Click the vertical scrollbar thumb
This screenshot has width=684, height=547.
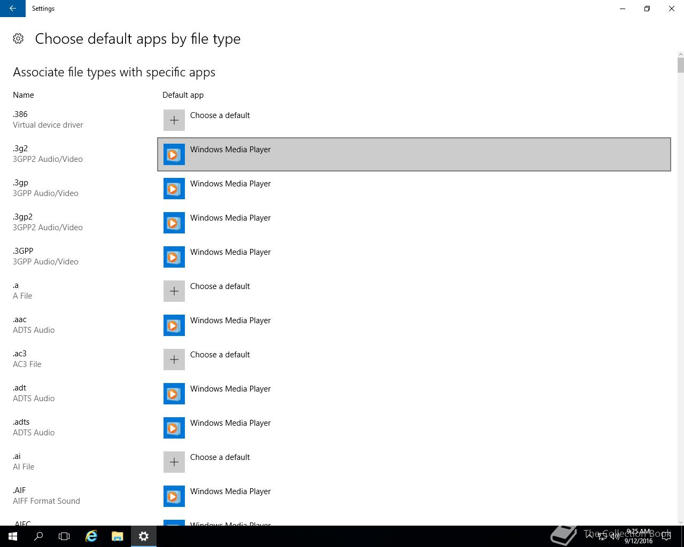680,65
